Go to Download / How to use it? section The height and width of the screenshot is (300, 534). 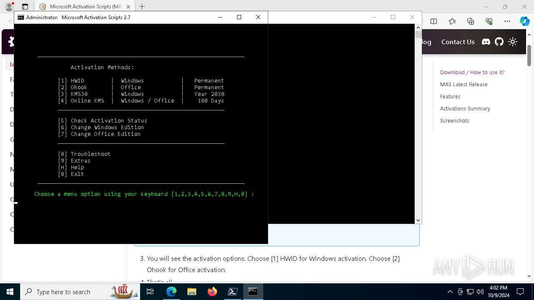[472, 72]
